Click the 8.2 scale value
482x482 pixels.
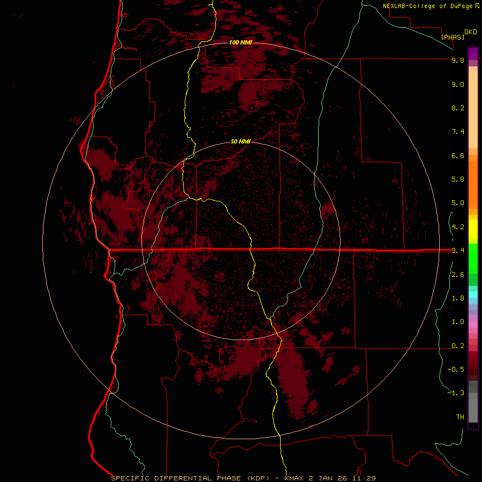[458, 108]
